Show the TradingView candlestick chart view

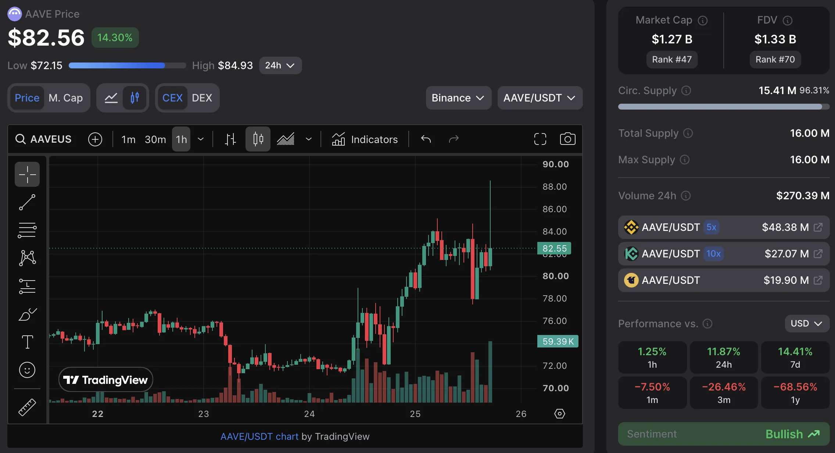135,98
